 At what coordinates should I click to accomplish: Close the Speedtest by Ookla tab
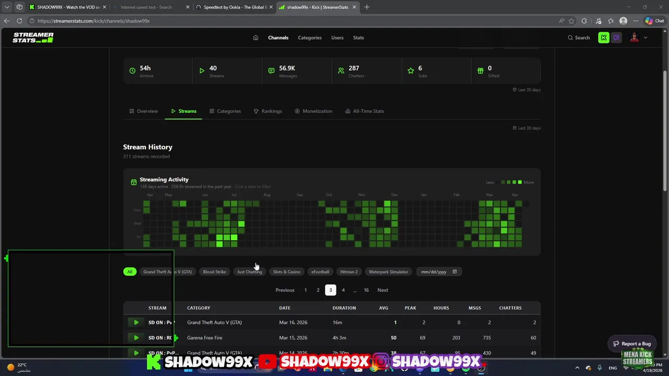click(x=271, y=7)
